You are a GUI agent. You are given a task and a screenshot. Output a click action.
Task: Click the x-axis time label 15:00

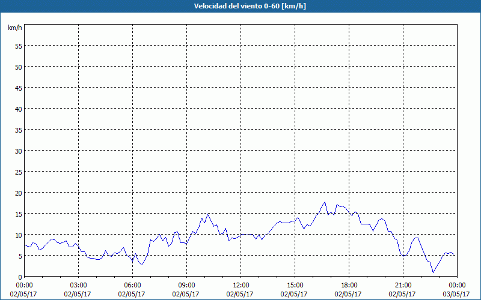click(x=295, y=286)
